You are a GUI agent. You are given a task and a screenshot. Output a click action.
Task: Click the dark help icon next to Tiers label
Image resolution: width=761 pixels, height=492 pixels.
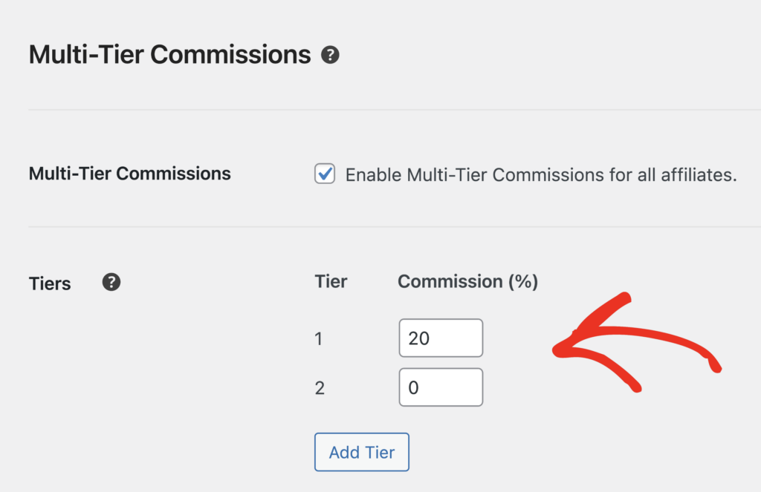point(111,282)
